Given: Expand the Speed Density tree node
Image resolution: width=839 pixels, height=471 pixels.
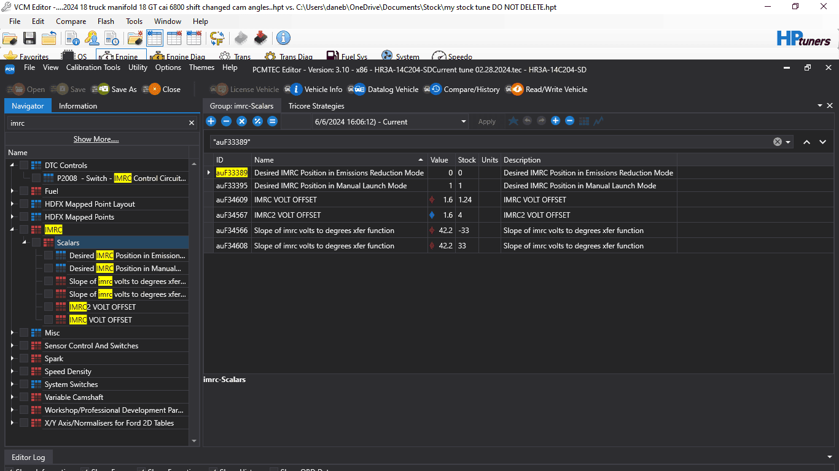Looking at the screenshot, I should 12,372.
